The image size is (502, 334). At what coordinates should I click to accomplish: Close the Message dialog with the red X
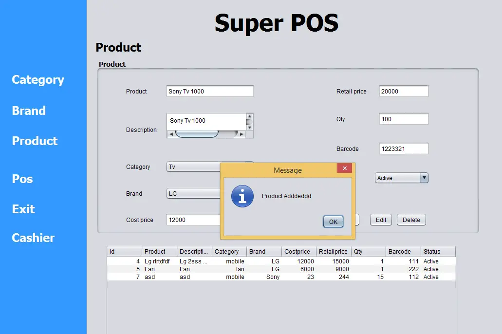tap(345, 168)
